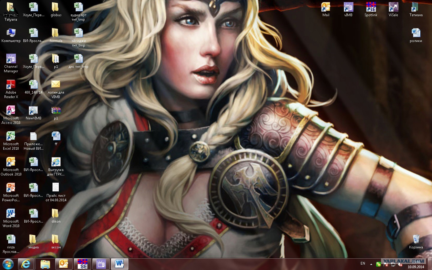Launch the Spotlink desktop shortcut
The height and width of the screenshot is (270, 432).
coord(371,10)
